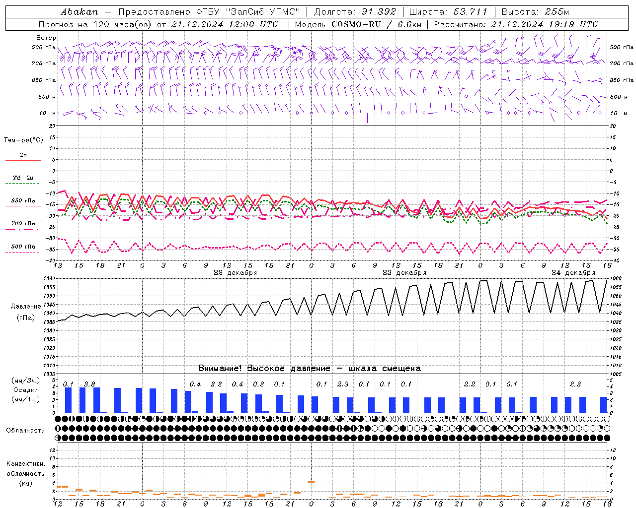Screen dimensions: 636x508
Task: Click the "Давление" pressure chart label
Action: (26, 307)
